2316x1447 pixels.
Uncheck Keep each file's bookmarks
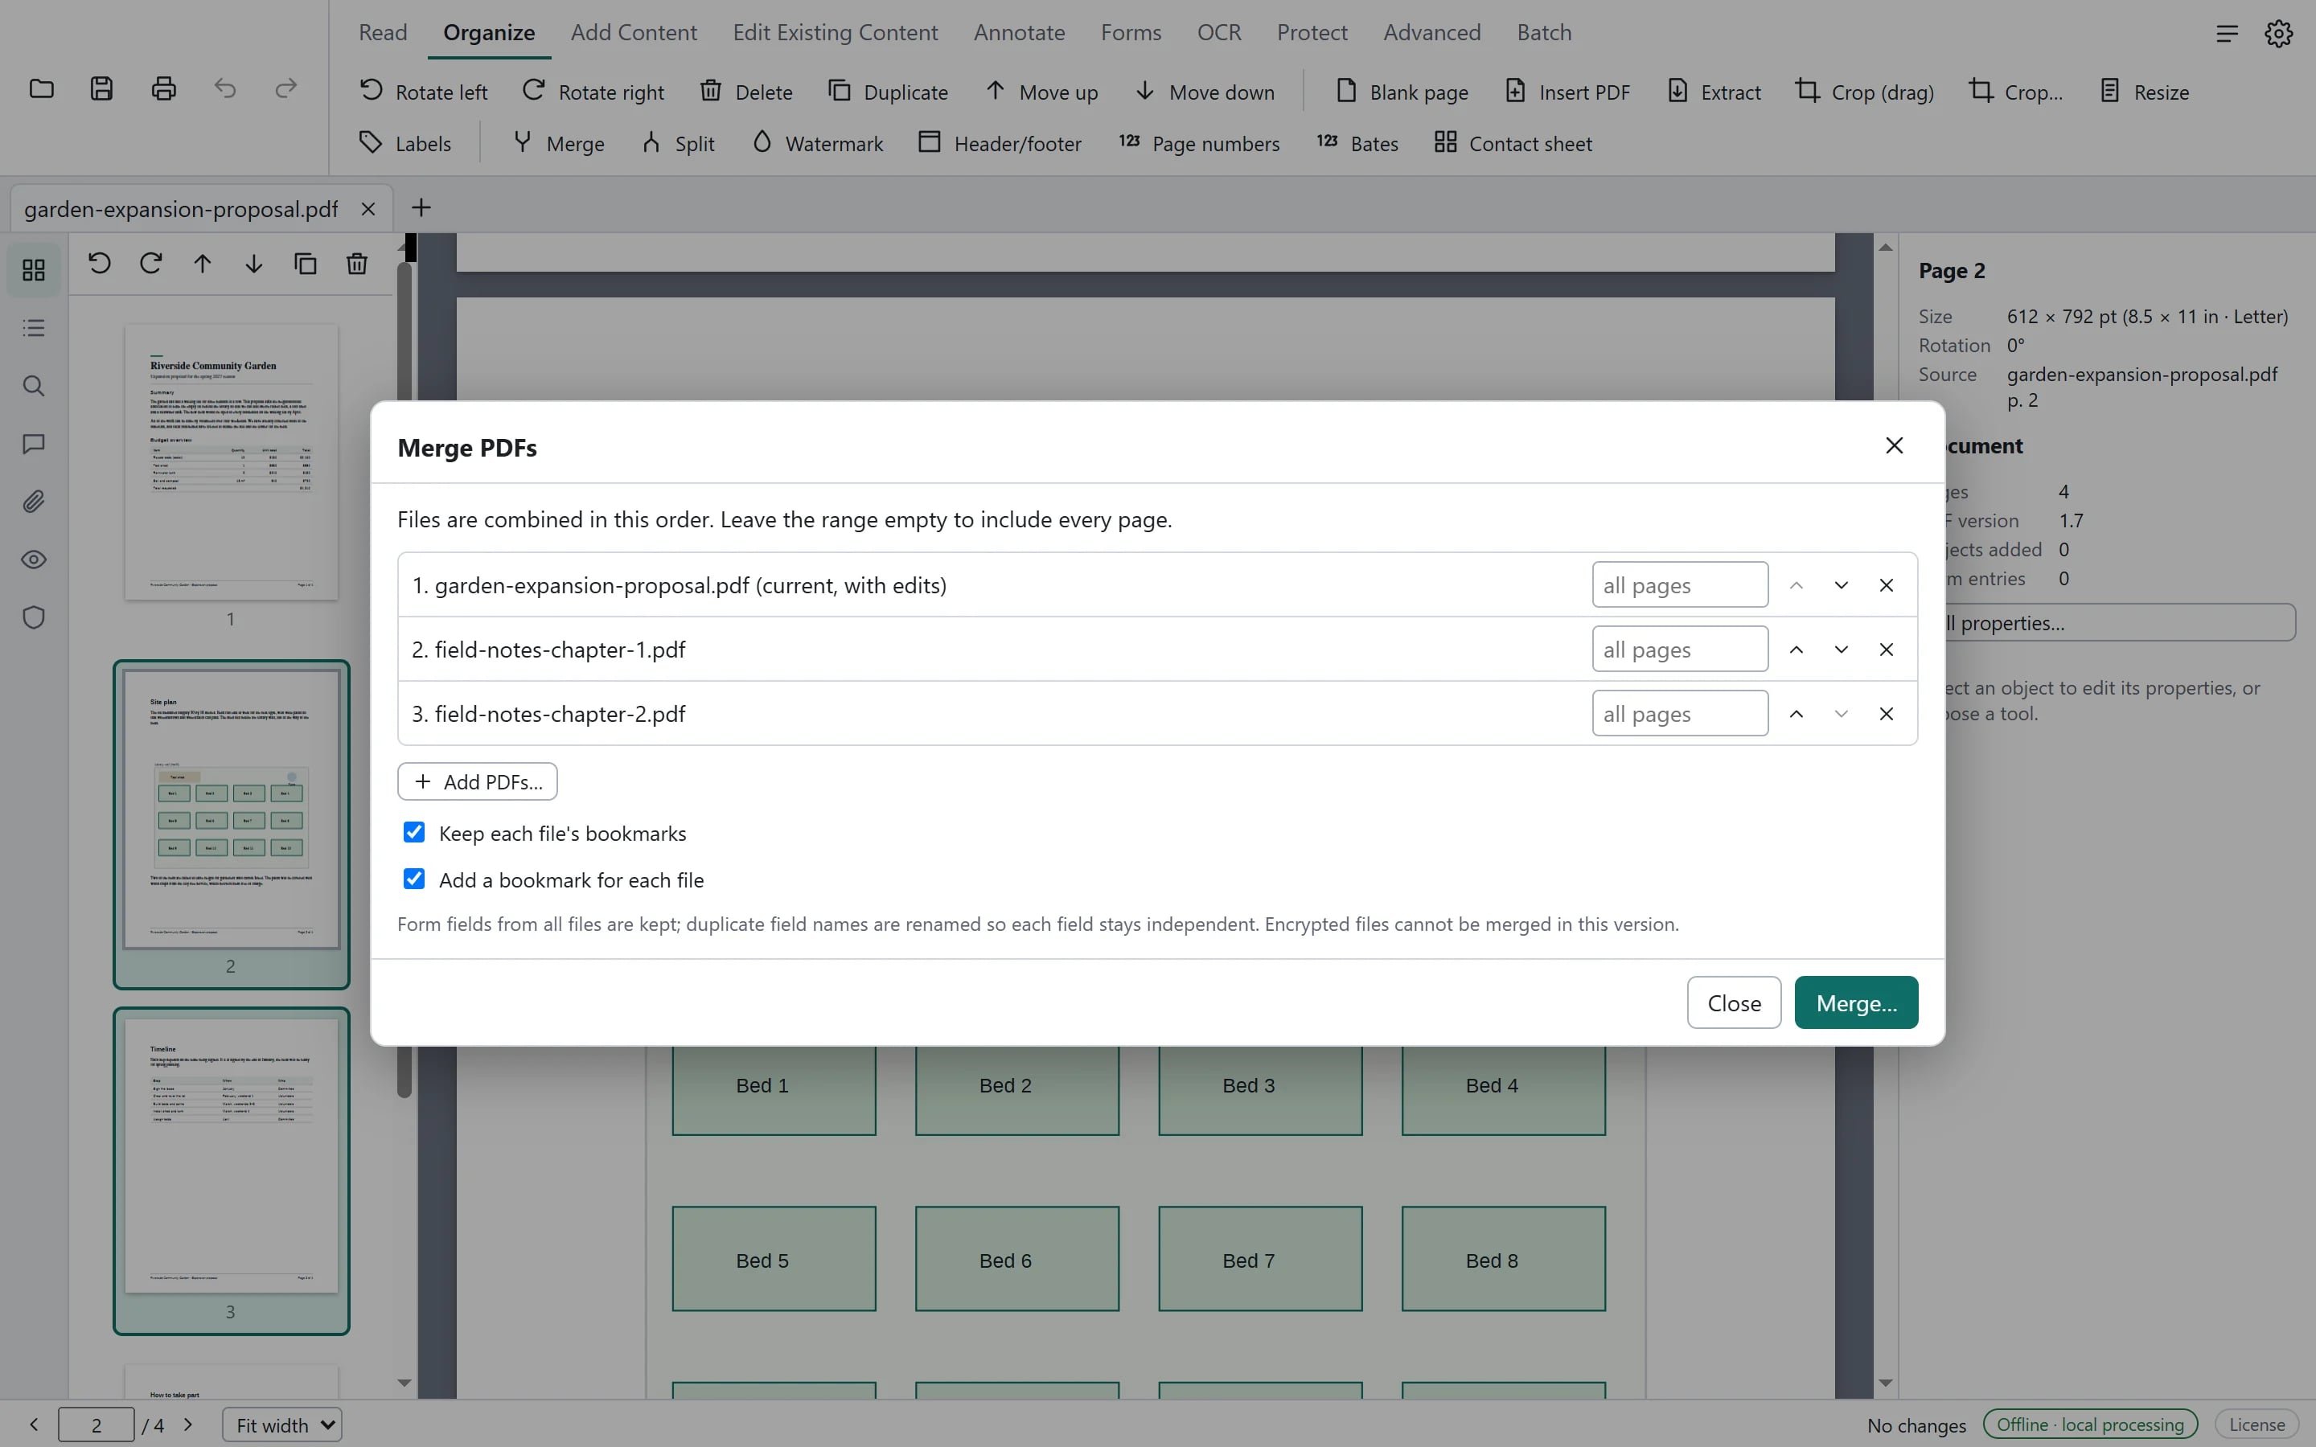pos(414,833)
